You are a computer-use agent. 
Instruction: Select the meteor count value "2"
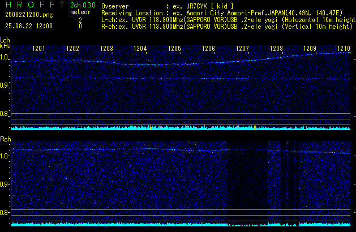80,20
